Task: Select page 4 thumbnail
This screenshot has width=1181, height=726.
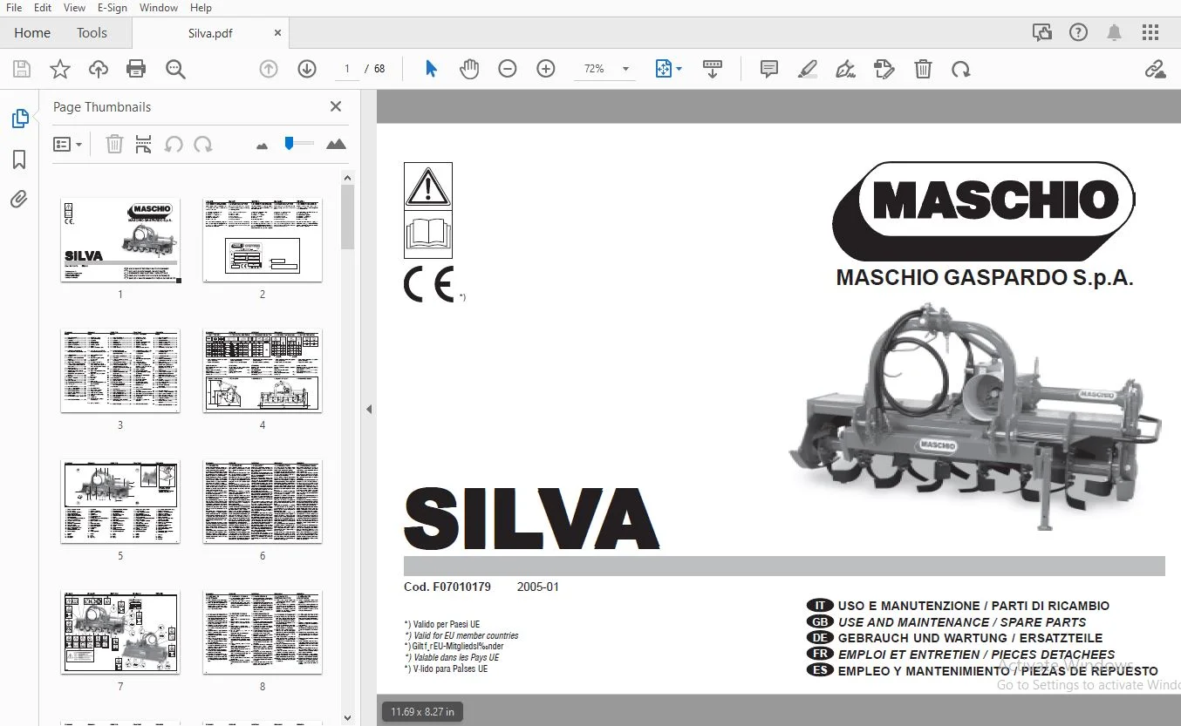Action: click(x=263, y=370)
